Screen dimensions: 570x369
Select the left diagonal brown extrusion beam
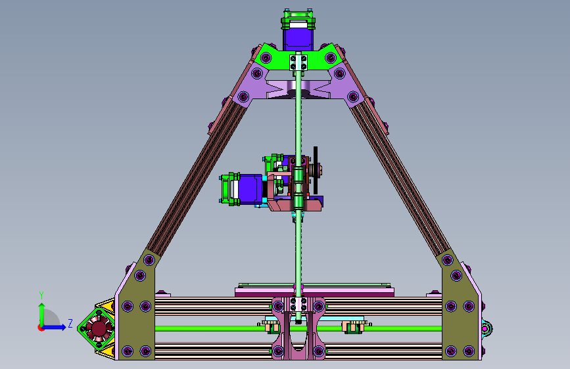click(x=197, y=178)
